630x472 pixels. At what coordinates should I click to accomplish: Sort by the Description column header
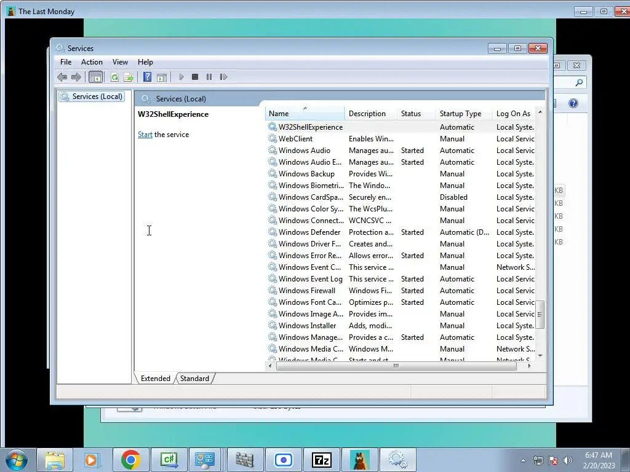pos(370,114)
